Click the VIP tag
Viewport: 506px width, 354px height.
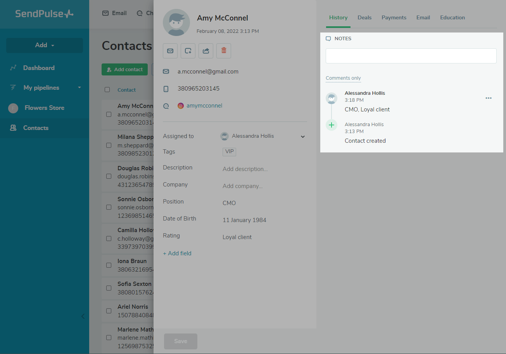230,152
